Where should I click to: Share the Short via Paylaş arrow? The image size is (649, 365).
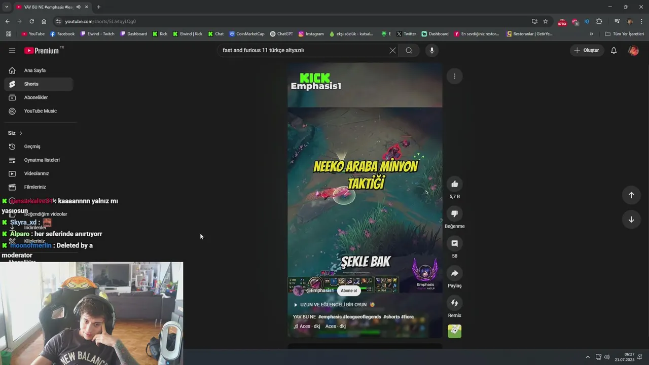[x=454, y=273]
